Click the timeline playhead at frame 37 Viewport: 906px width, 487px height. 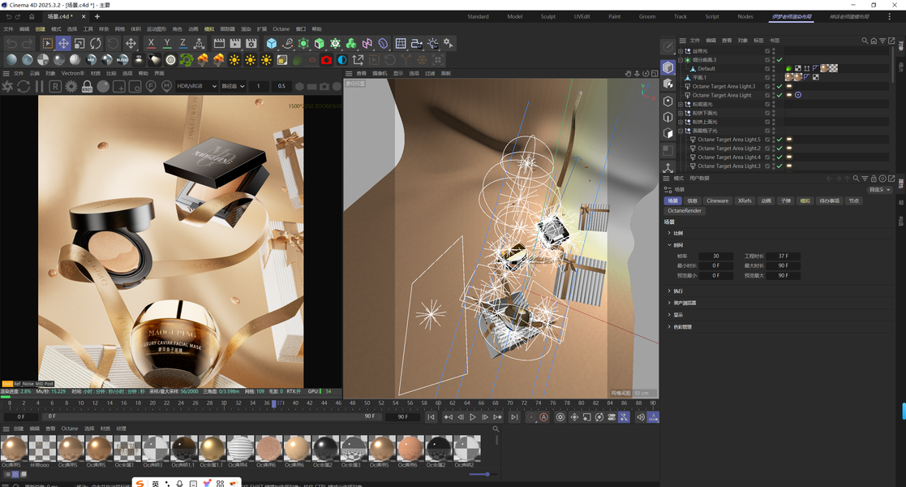(x=274, y=403)
